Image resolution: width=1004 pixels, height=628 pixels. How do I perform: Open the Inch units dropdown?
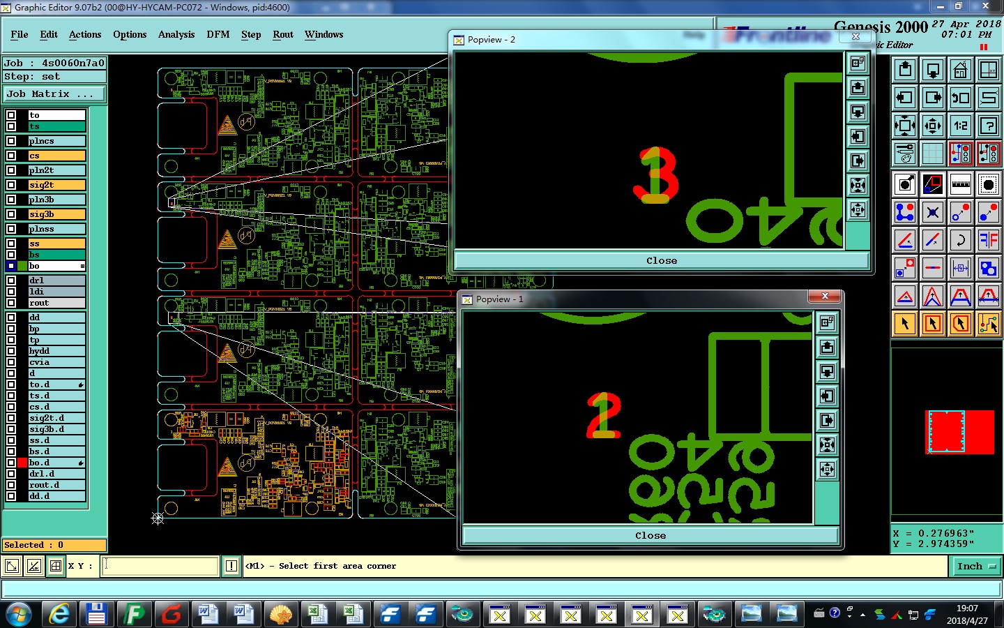click(x=975, y=566)
